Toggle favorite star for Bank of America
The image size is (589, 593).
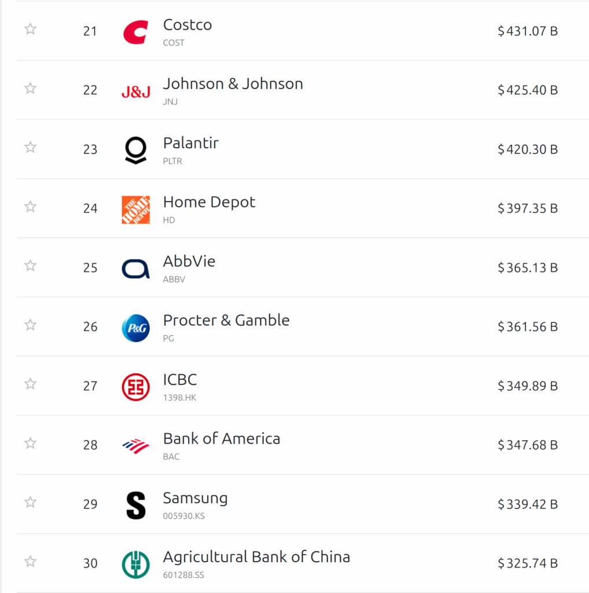31,443
